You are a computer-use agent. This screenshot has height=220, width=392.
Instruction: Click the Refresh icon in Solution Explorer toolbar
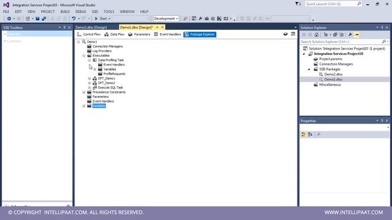[x=325, y=35]
